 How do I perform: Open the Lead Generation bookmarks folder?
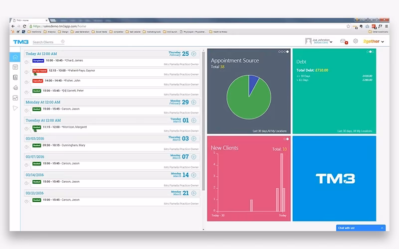tap(80, 32)
